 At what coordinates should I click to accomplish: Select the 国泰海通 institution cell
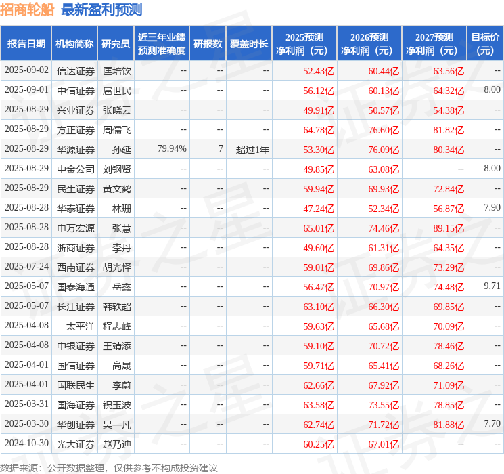tap(76, 287)
